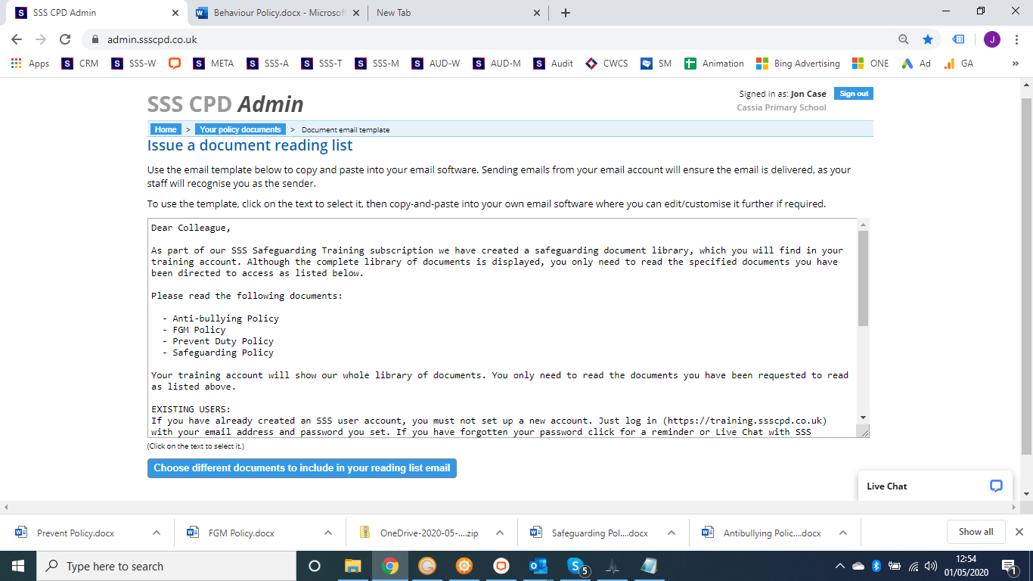This screenshot has width=1033, height=581.
Task: Open the AUD-W bookmark
Action: [436, 64]
